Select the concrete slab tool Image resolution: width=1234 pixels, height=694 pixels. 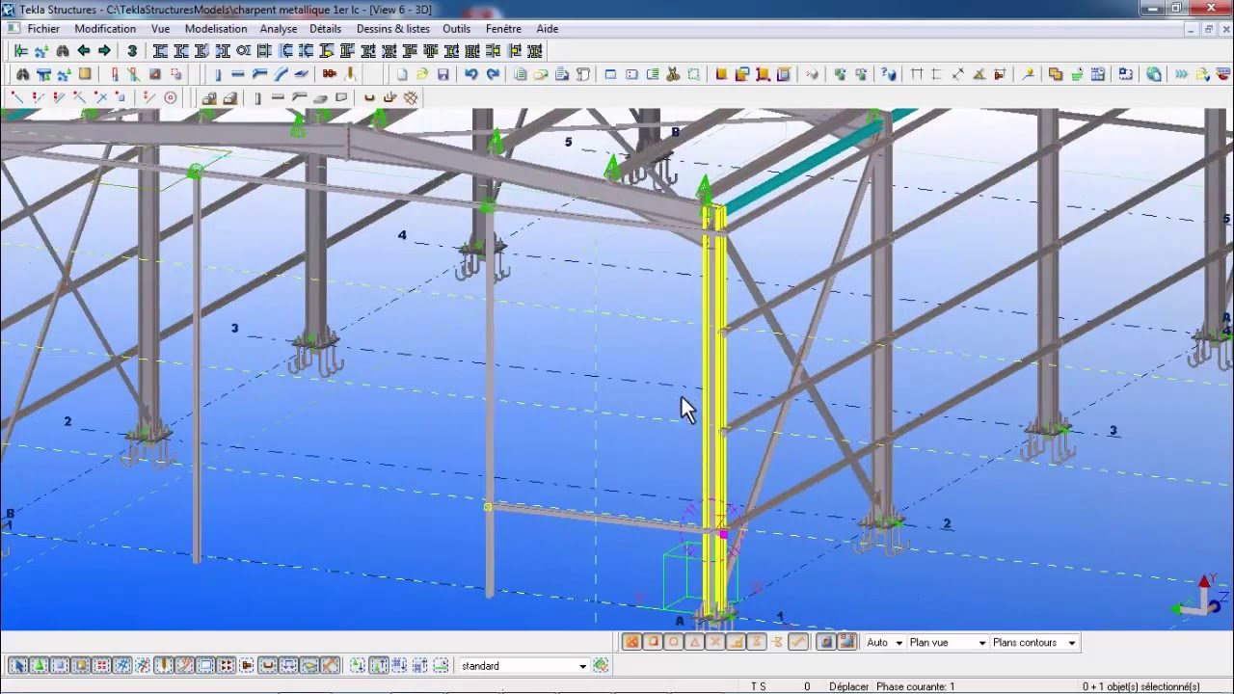[320, 97]
